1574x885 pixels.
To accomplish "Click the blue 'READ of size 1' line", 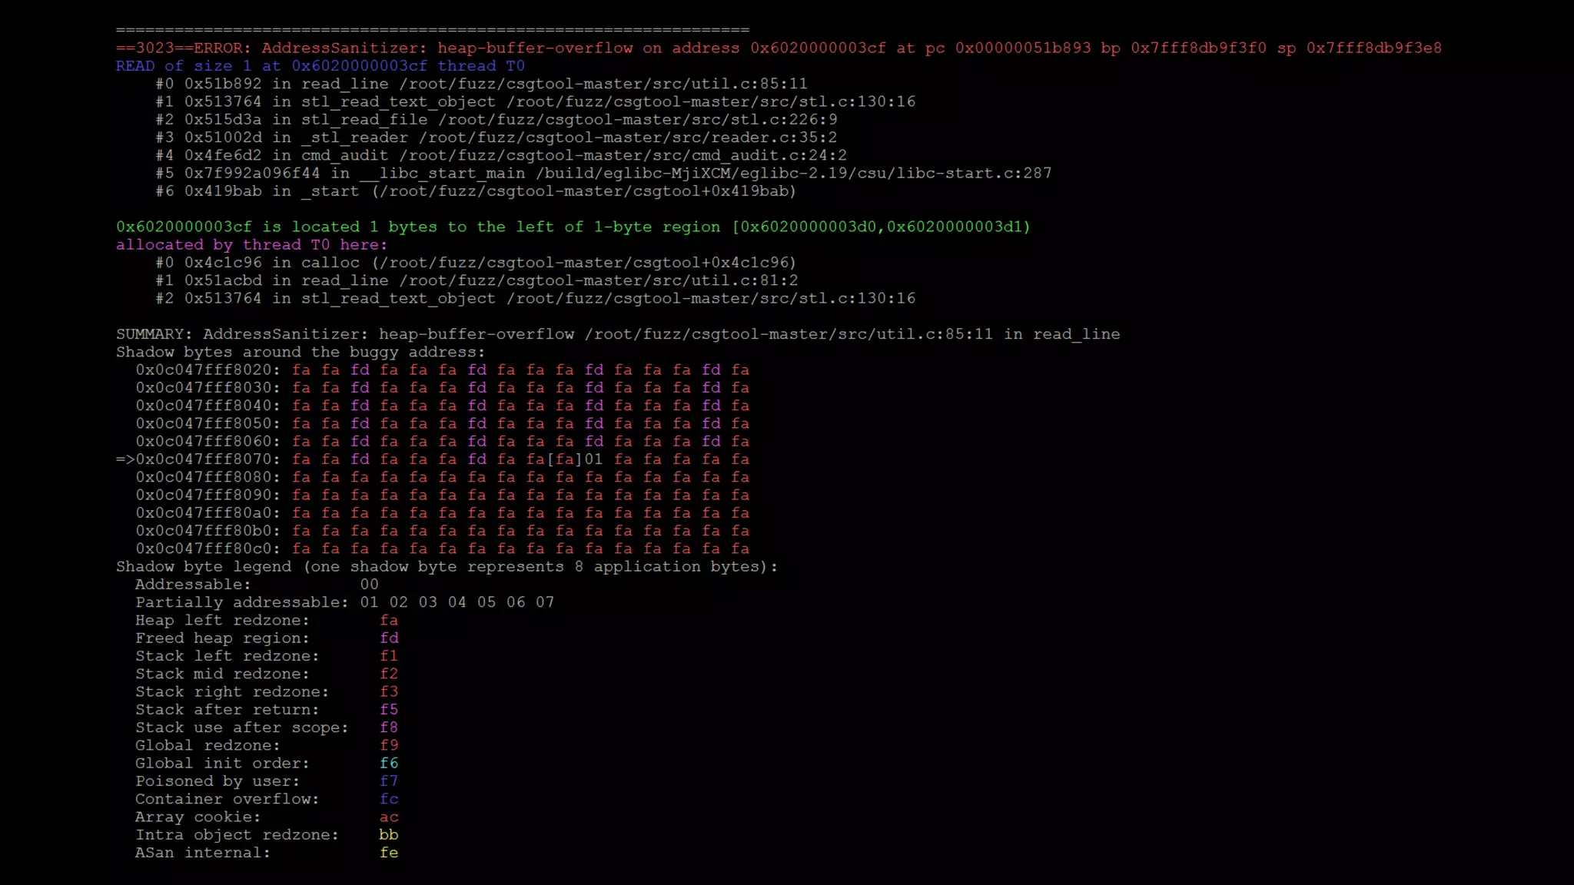I will click(x=320, y=66).
